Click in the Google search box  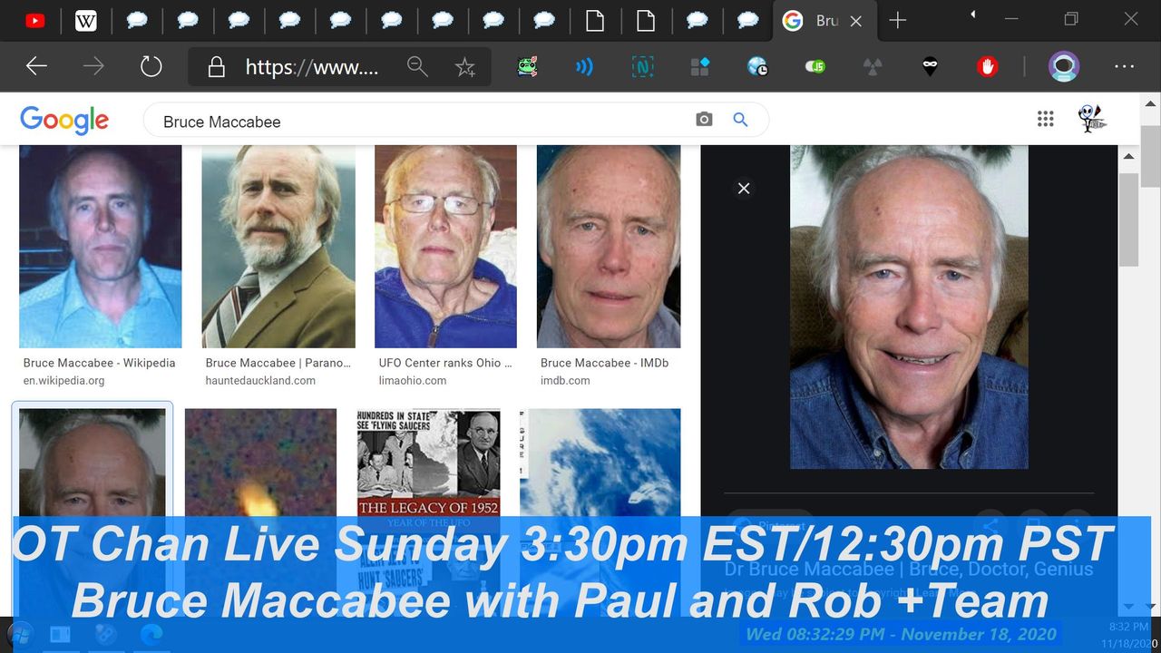click(x=417, y=121)
